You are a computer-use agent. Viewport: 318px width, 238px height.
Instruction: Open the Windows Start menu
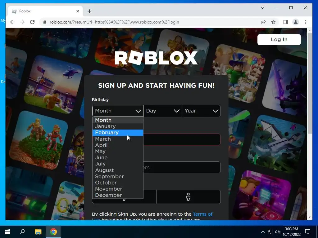(7, 232)
